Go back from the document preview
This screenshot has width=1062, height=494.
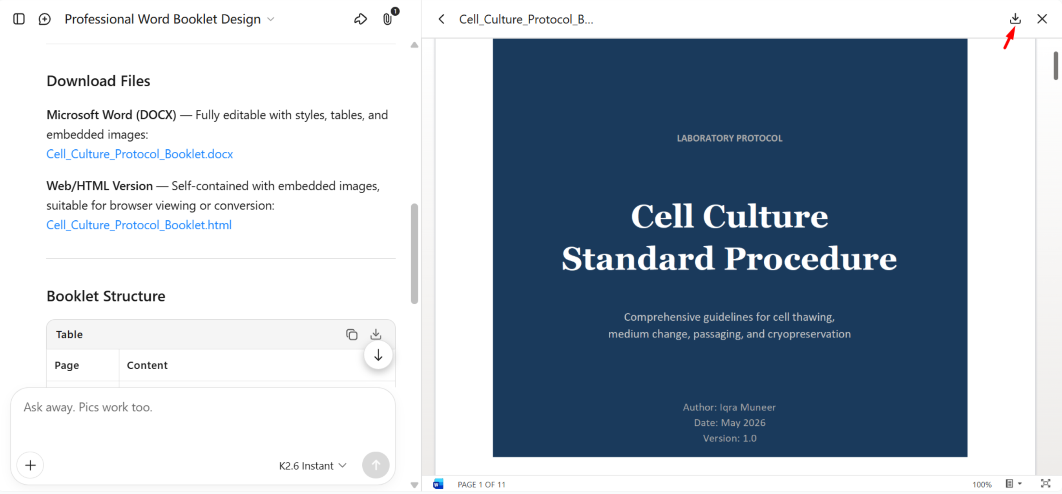tap(441, 19)
